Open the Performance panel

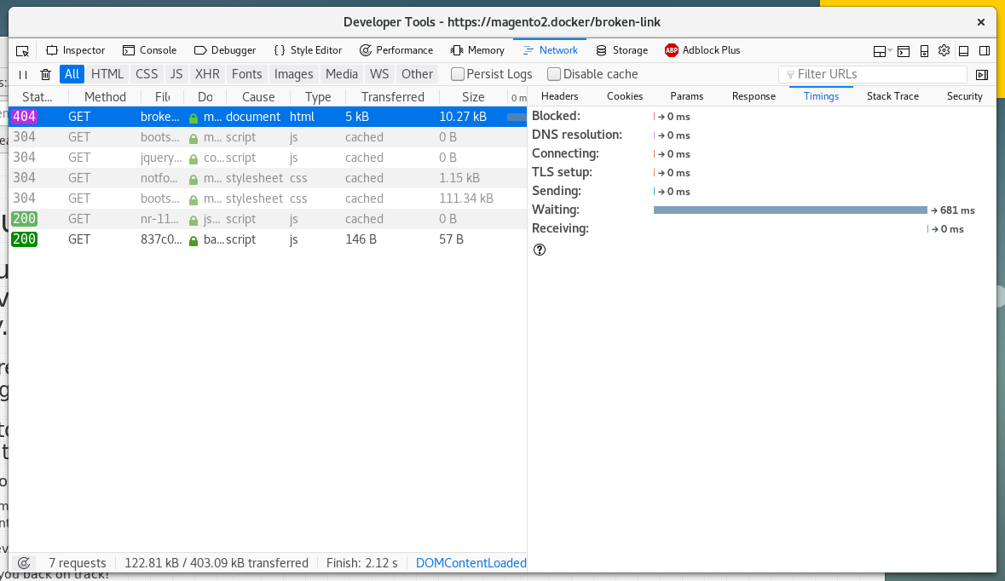click(396, 50)
